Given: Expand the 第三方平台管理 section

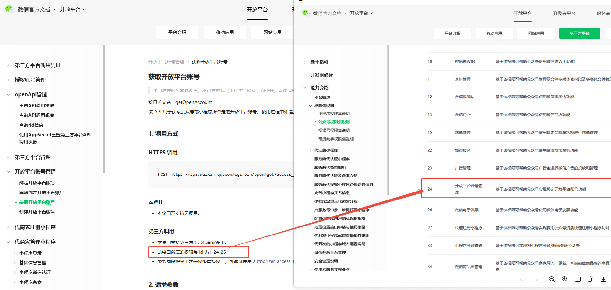Looking at the screenshot, I should (x=8, y=157).
